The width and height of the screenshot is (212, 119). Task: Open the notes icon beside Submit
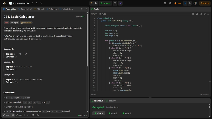tap(115, 3)
